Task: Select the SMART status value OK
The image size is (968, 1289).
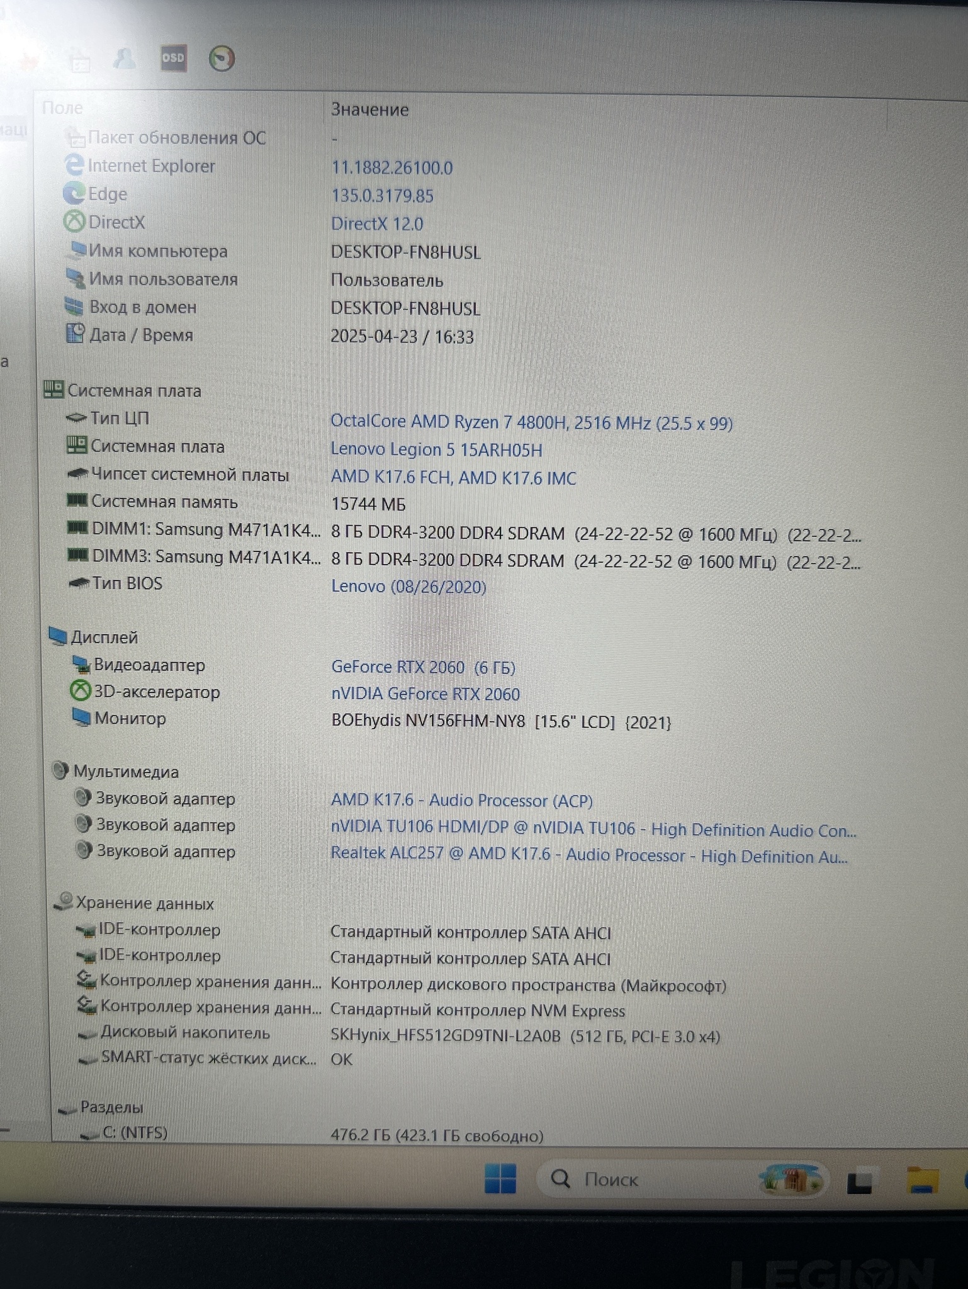Action: (x=342, y=1059)
